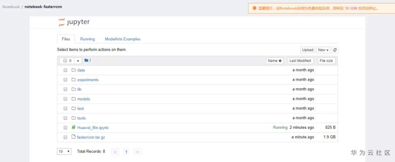Check the box for the experiments folder

pos(65,80)
